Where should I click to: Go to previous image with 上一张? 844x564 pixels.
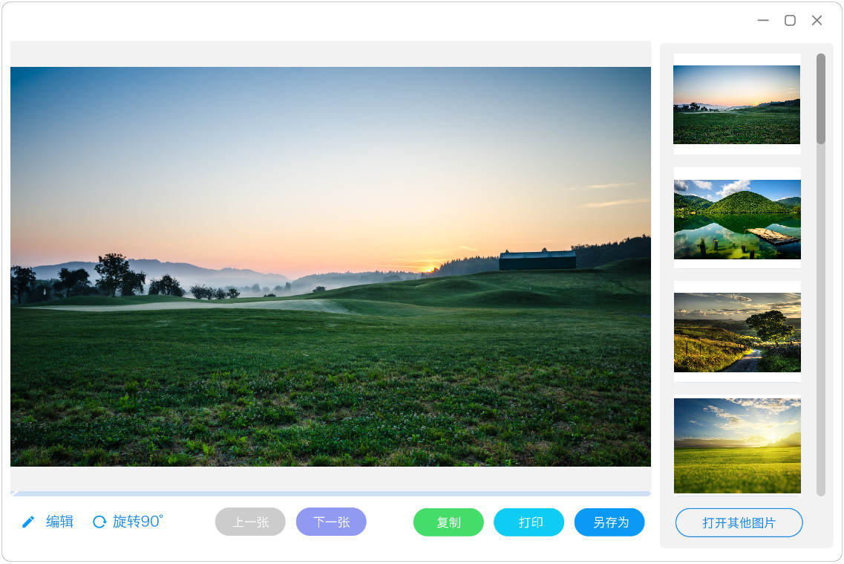tap(250, 522)
